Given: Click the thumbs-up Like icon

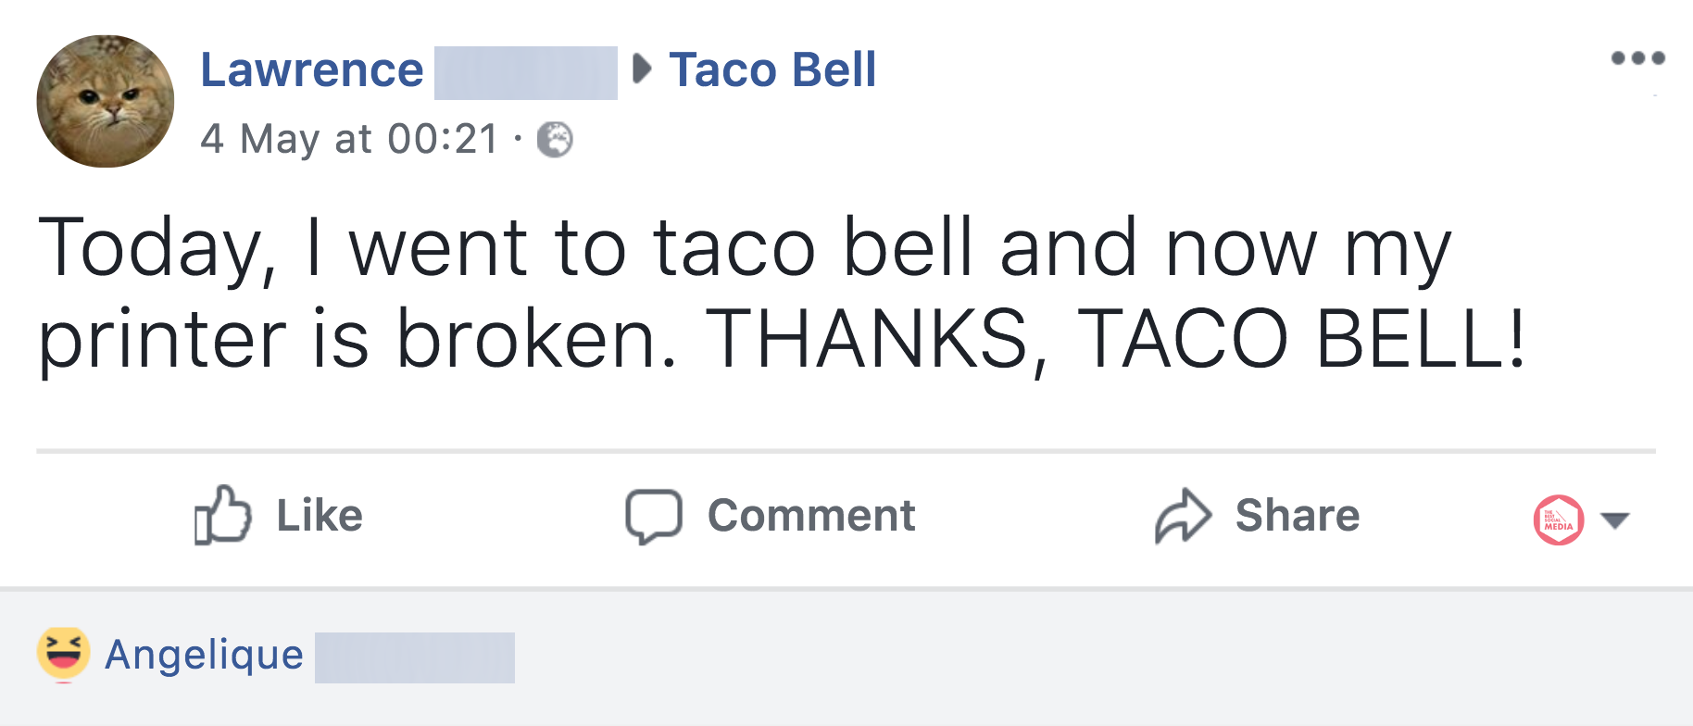Looking at the screenshot, I should pos(222,515).
